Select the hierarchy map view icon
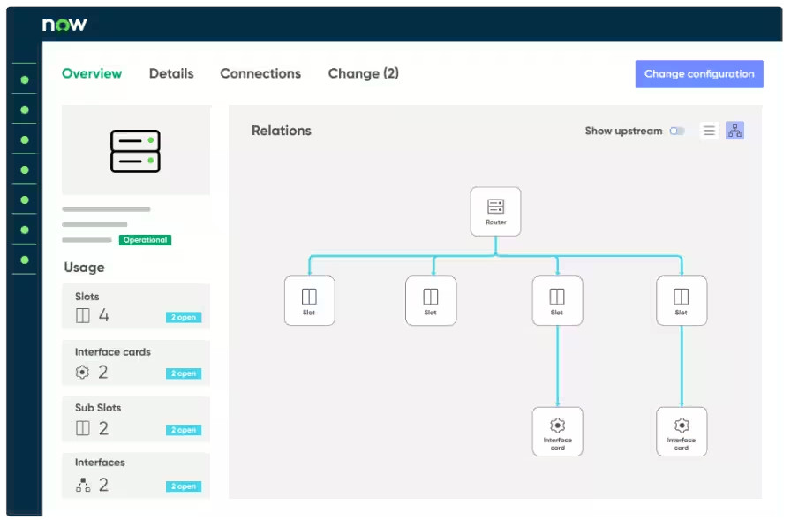Screen dimensions: 791x520 pyautogui.click(x=734, y=131)
